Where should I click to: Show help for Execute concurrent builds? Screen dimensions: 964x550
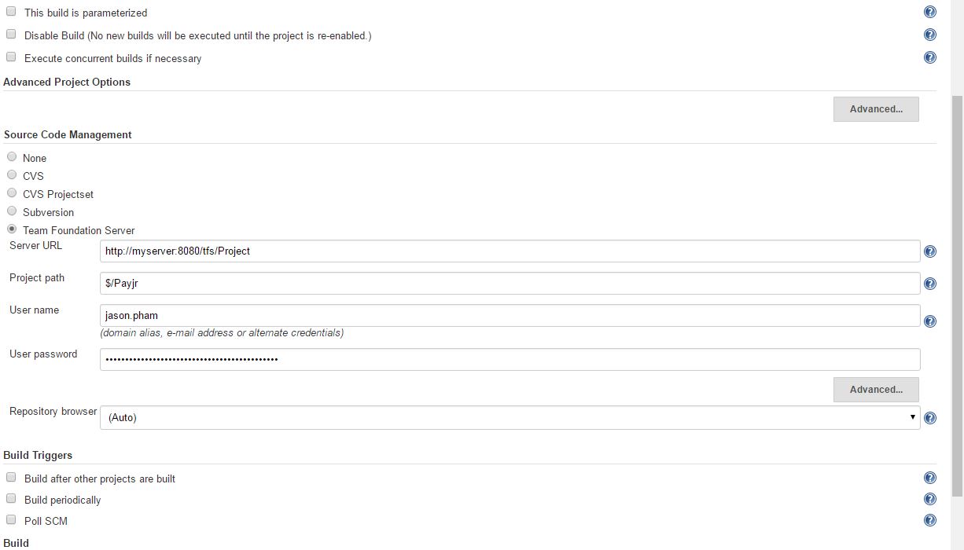[930, 57]
